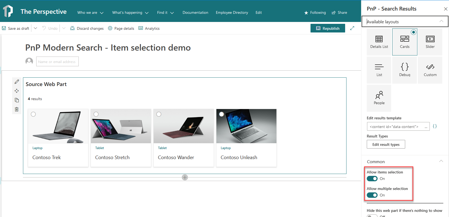Image resolution: width=449 pixels, height=217 pixels.
Task: Click the Discard changes icon
Action: 72,28
